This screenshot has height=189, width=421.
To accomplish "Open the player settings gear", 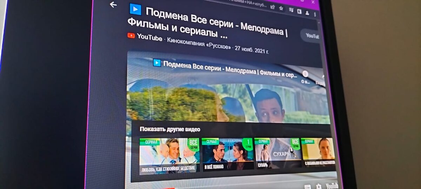I will tap(319, 186).
